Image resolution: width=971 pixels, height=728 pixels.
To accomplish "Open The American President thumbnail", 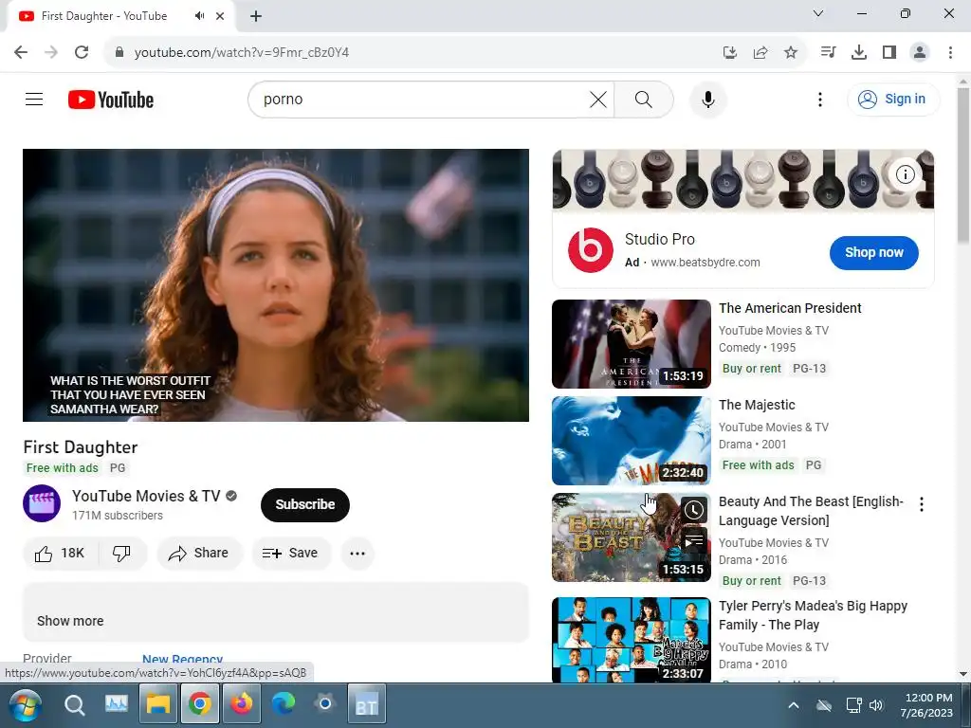I will click(x=631, y=343).
